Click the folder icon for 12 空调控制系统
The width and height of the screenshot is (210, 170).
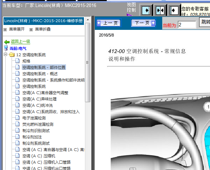point(12,54)
